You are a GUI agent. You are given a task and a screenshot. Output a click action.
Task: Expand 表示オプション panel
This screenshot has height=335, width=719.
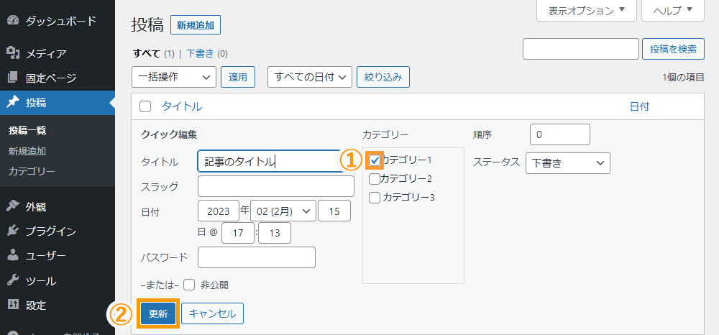pyautogui.click(x=587, y=11)
